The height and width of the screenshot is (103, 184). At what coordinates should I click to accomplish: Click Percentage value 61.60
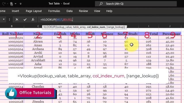[170, 49]
